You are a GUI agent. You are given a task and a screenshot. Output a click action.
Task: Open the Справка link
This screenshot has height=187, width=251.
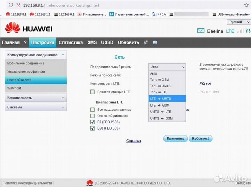[x=134, y=141]
